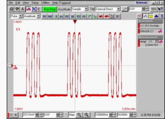
Task: Open the Acq Mode Sample dropdown
Action: [86, 9]
